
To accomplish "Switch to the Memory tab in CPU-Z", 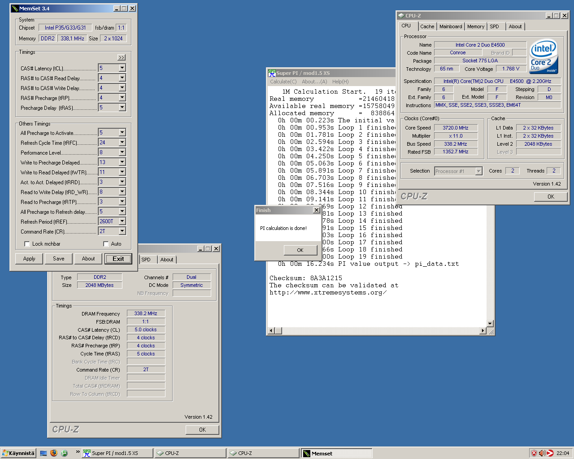I will pyautogui.click(x=476, y=26).
